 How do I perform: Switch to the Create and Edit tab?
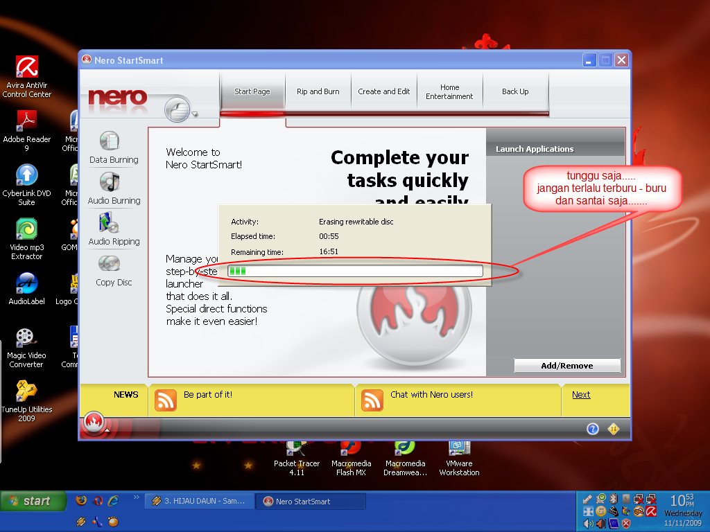pyautogui.click(x=383, y=91)
